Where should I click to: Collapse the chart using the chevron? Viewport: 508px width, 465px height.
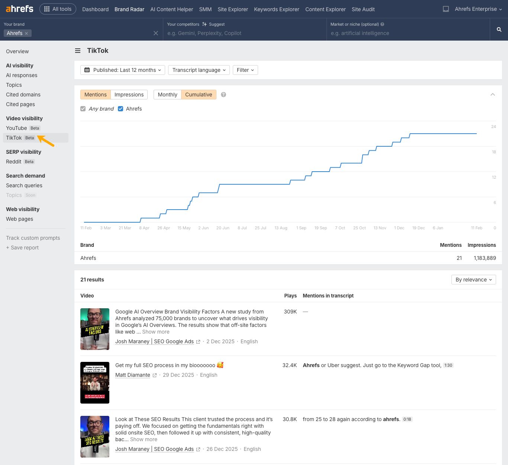coord(493,95)
